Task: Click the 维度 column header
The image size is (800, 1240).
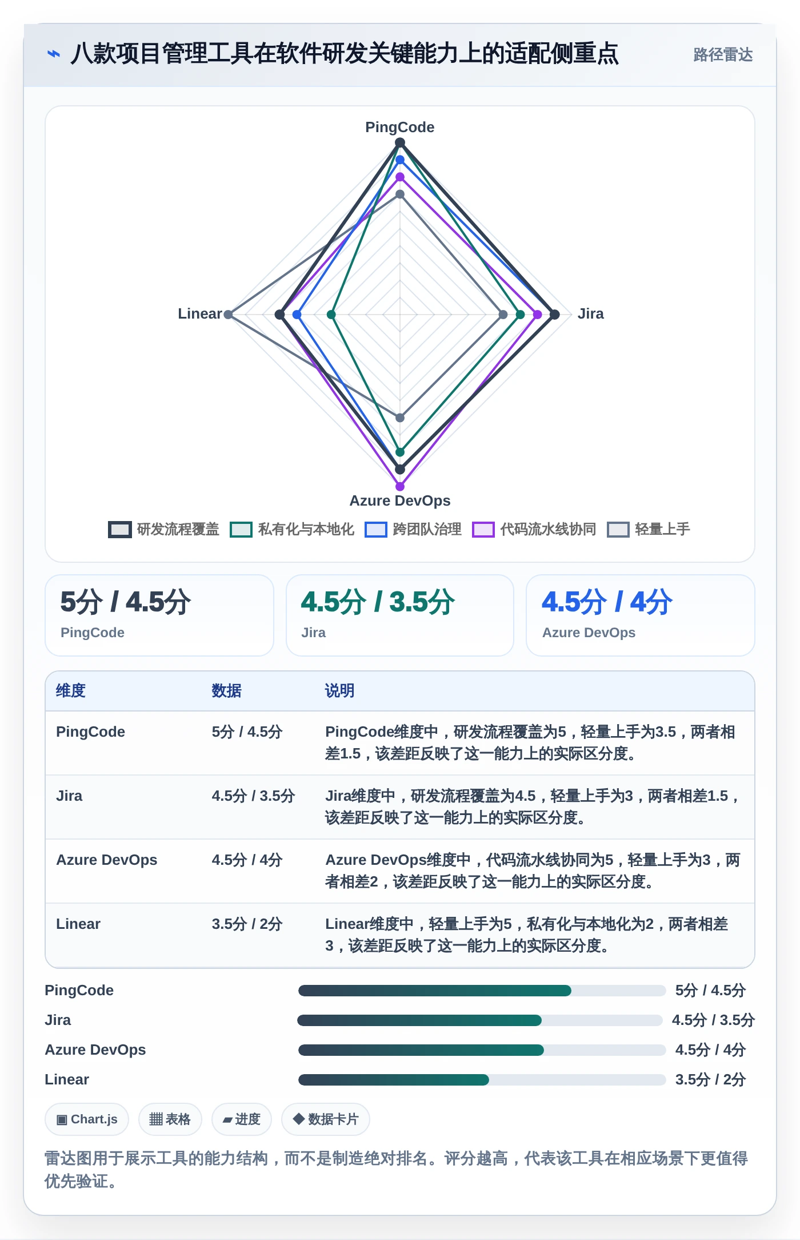Action: (x=71, y=691)
